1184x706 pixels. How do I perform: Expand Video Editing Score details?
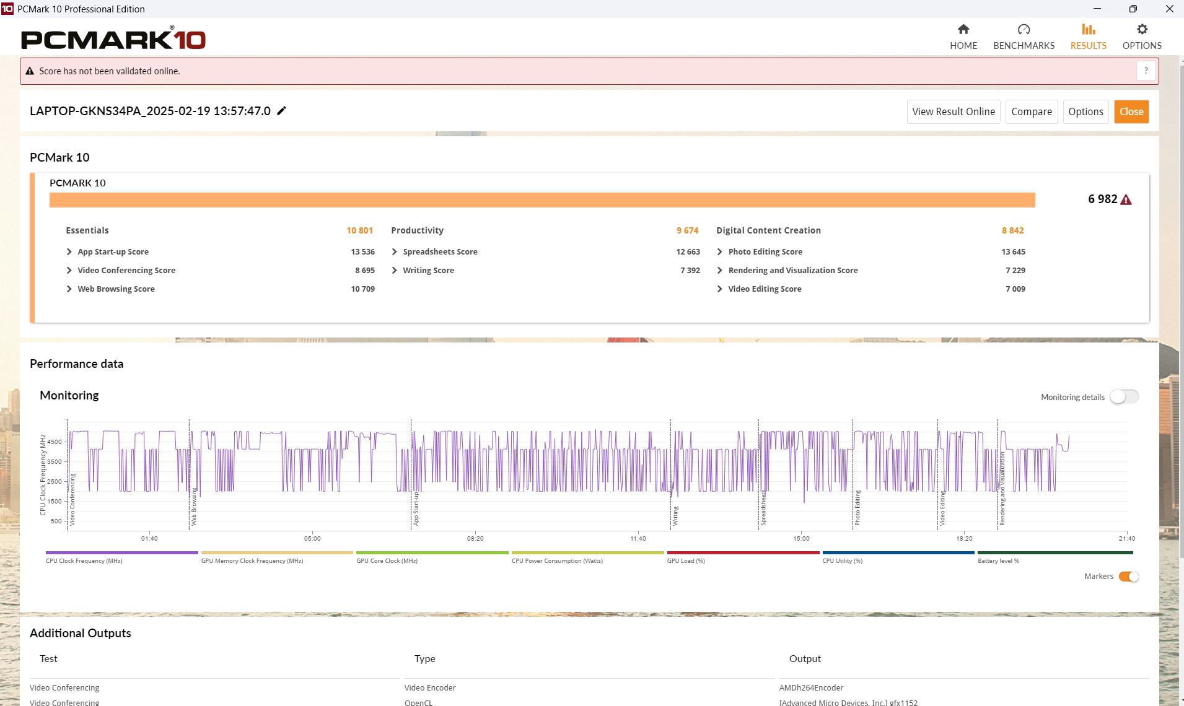pyautogui.click(x=720, y=289)
